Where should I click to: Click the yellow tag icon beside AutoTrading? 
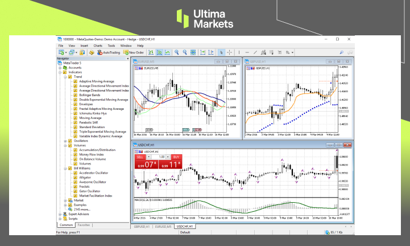pos(92,52)
